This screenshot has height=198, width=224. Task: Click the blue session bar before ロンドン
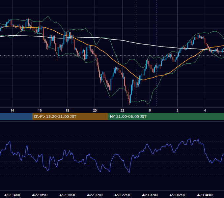click(16, 116)
